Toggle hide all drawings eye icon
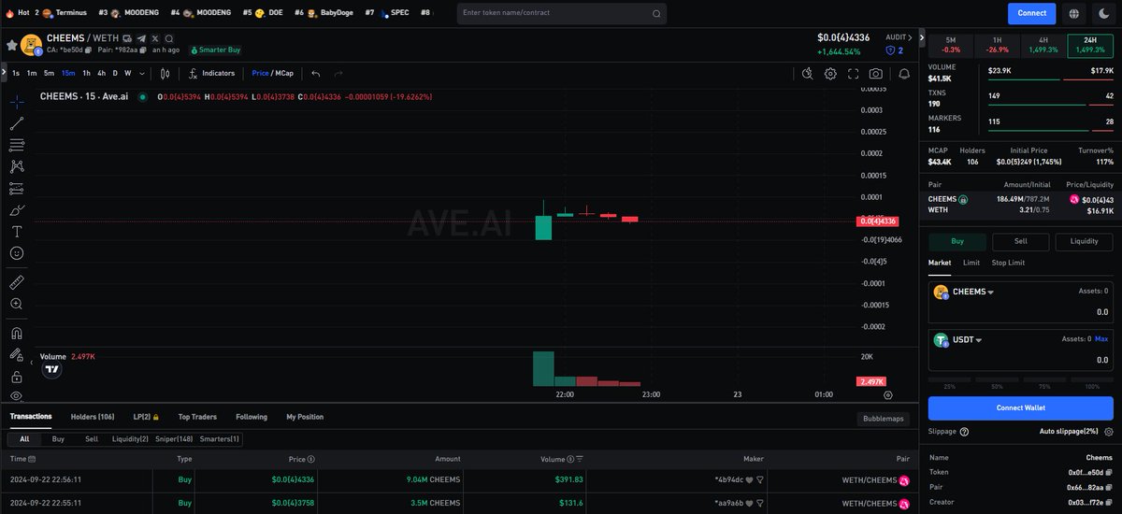 (17, 398)
